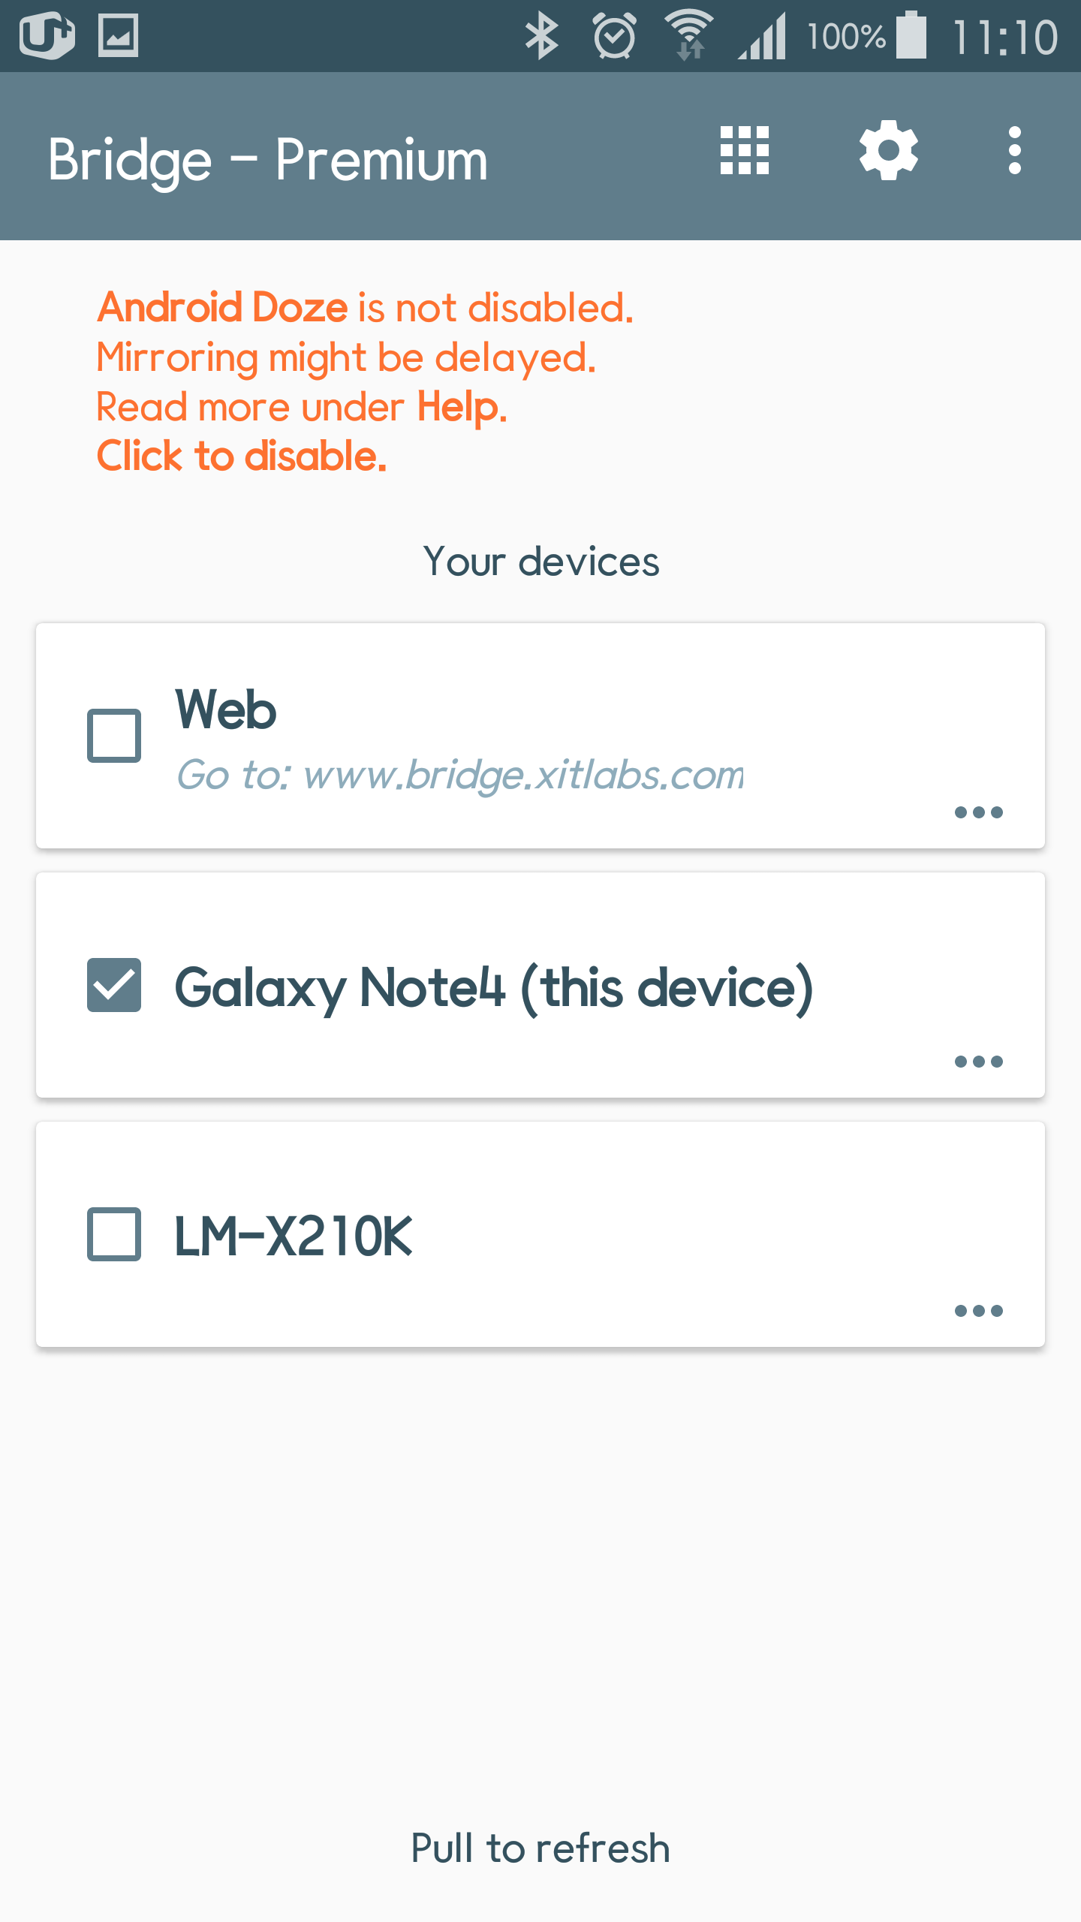This screenshot has width=1081, height=1922.
Task: Tap the Android Doze warning text
Action: pyautogui.click(x=222, y=308)
